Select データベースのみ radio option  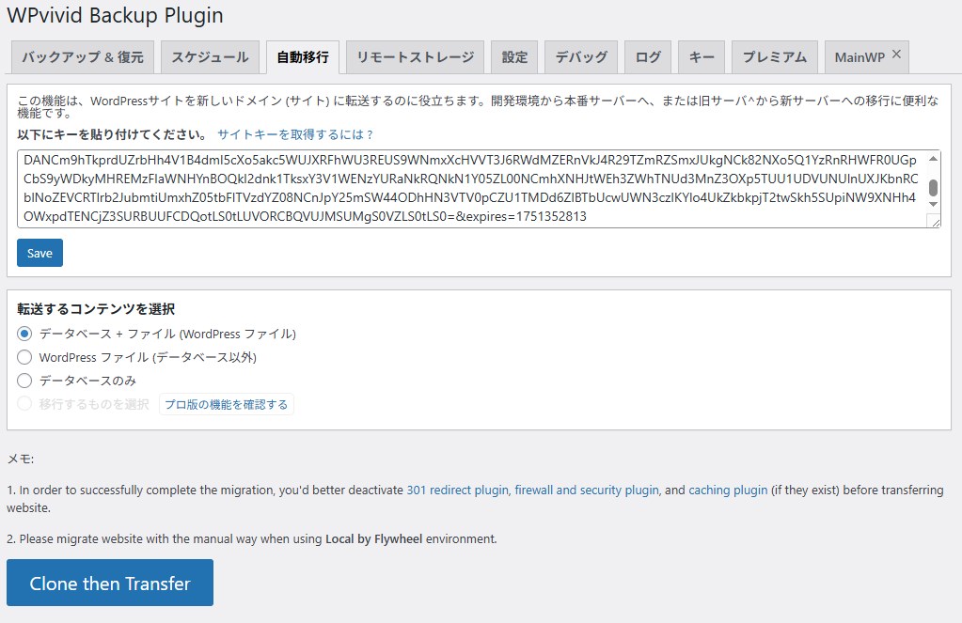[x=24, y=381]
